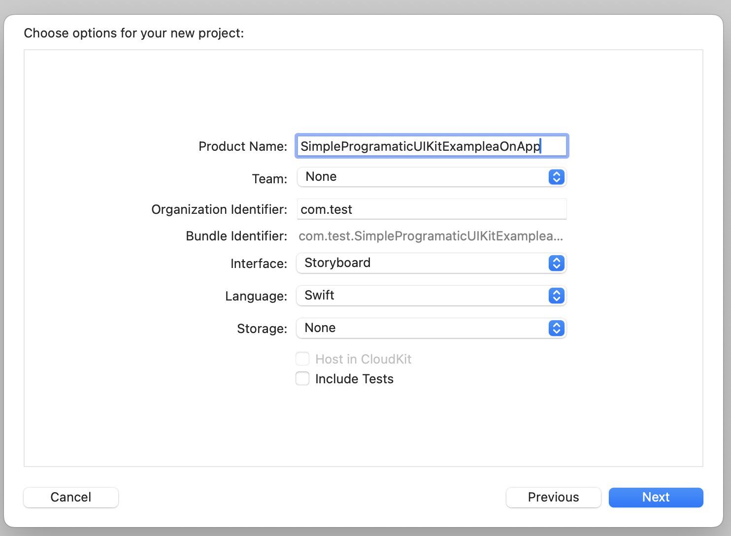731x536 pixels.
Task: Focus the Product Name text field
Action: (432, 146)
